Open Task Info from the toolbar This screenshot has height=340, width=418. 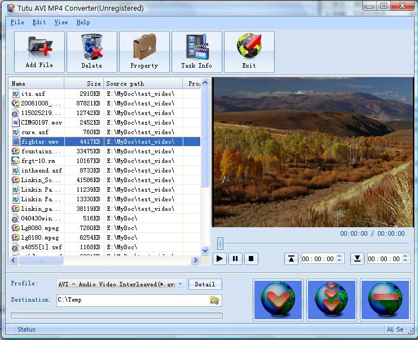197,52
